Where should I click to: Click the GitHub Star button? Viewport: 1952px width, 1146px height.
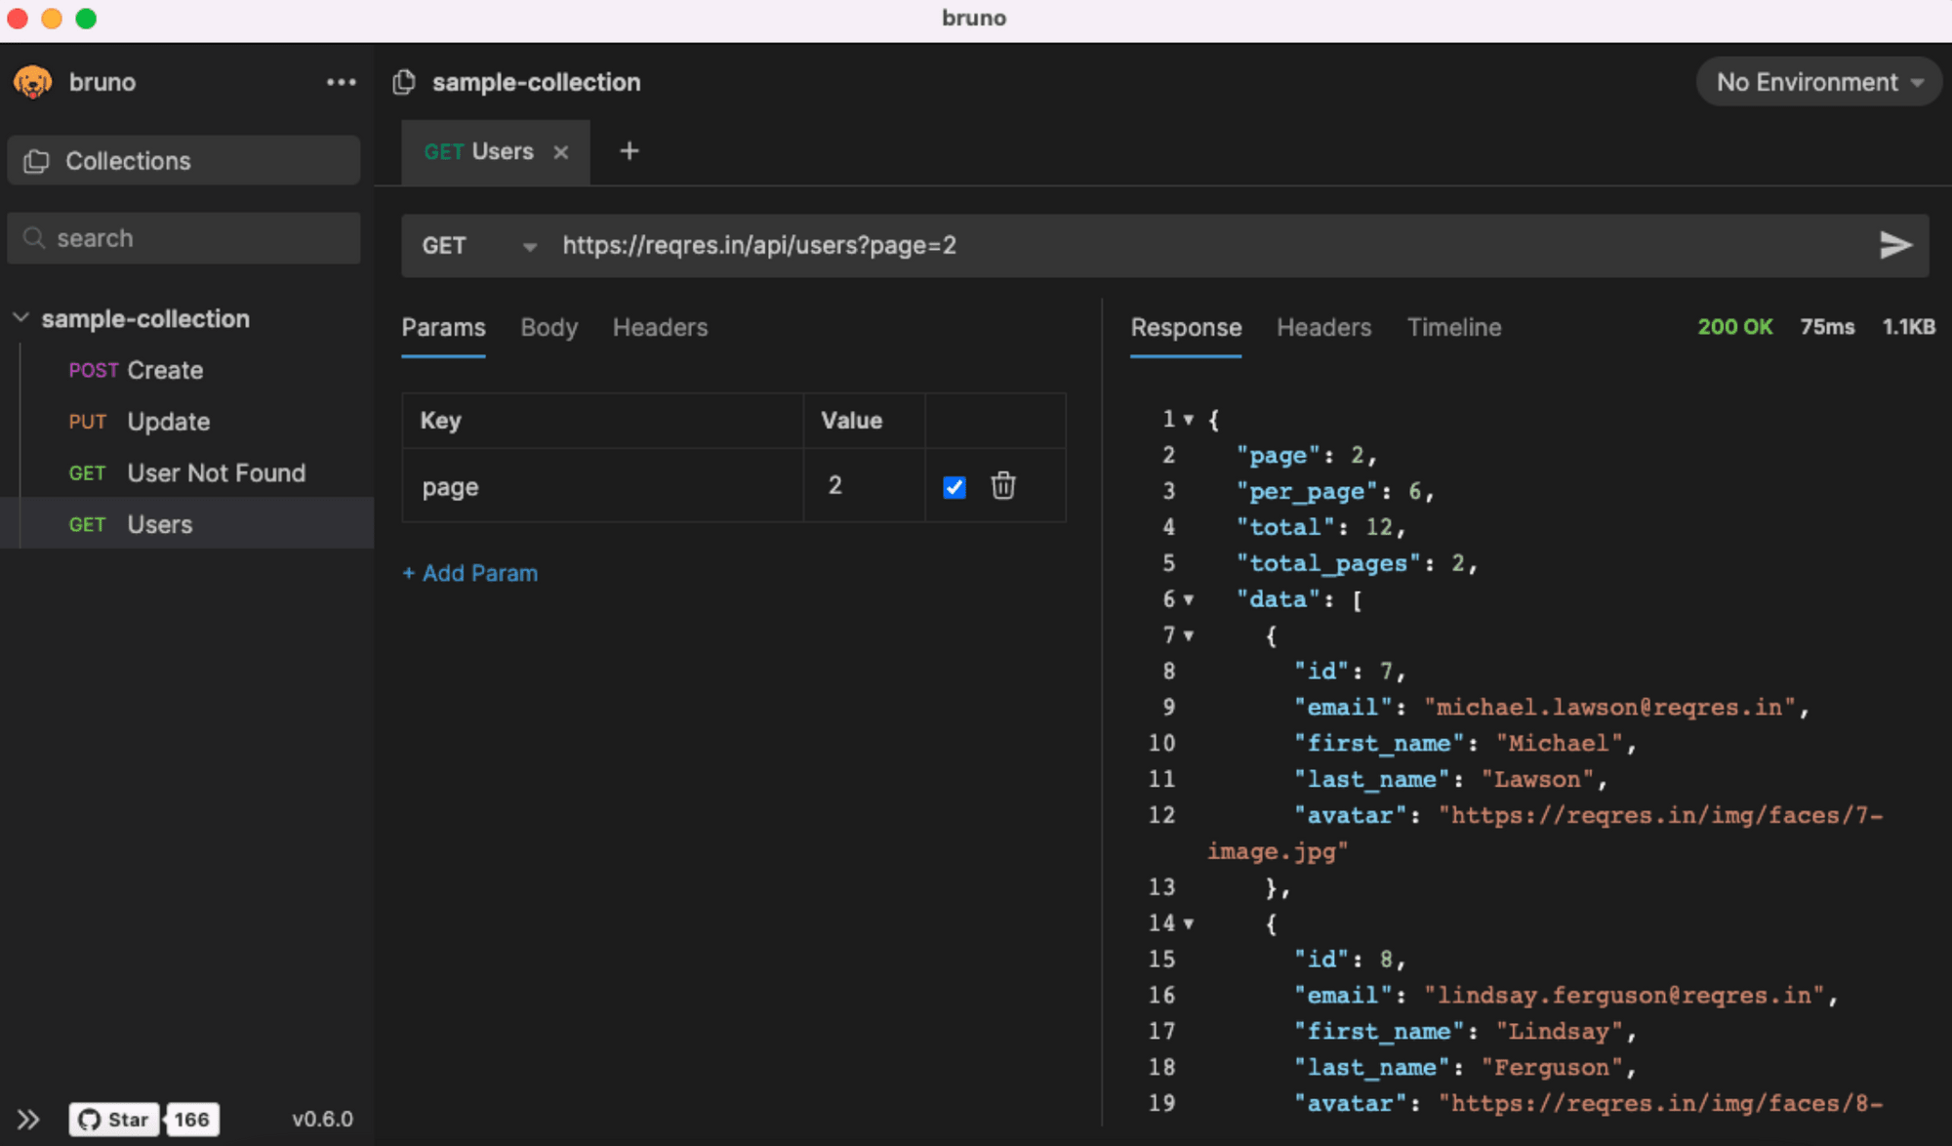(x=114, y=1119)
